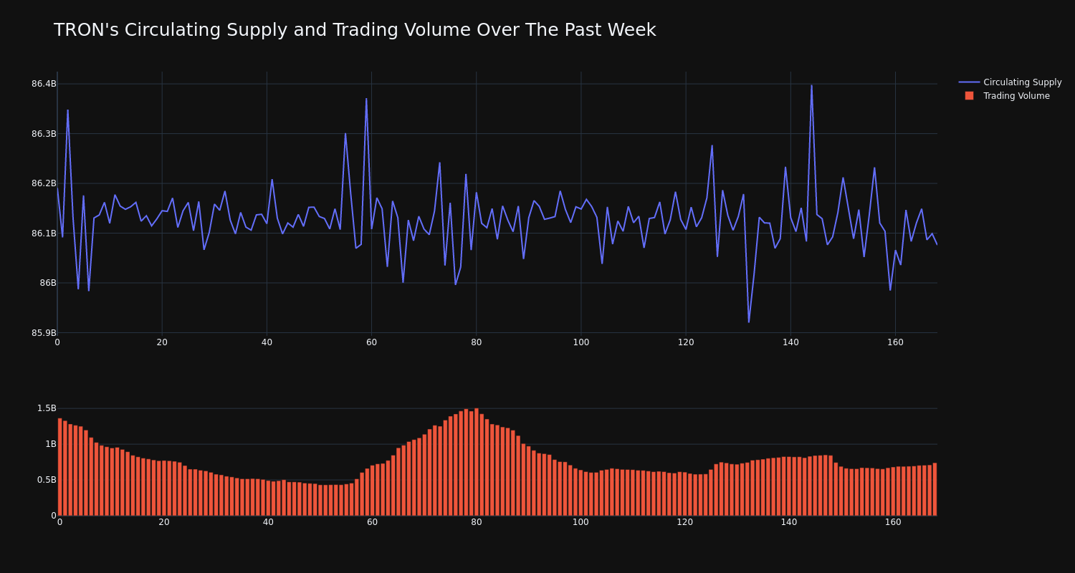Select the 86B y-axis label
This screenshot has width=1075, height=573.
point(48,283)
